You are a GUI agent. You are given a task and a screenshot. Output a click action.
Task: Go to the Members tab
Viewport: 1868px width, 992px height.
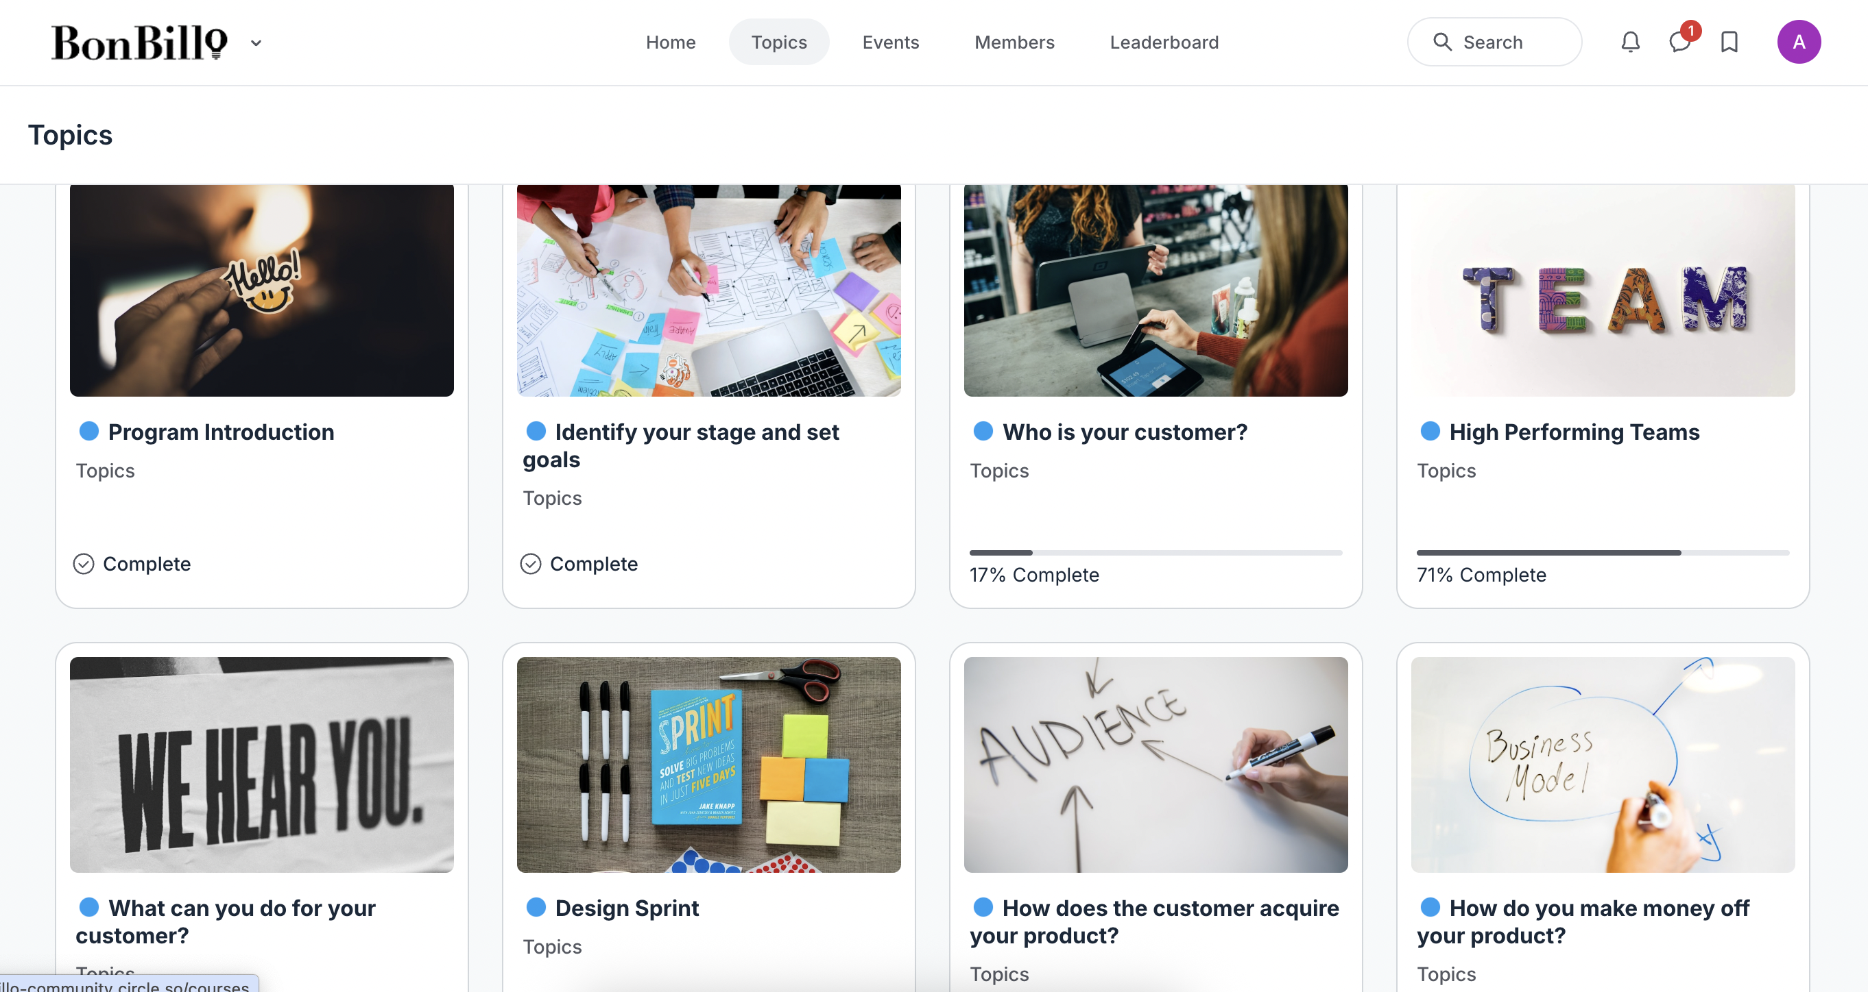[x=1014, y=42]
